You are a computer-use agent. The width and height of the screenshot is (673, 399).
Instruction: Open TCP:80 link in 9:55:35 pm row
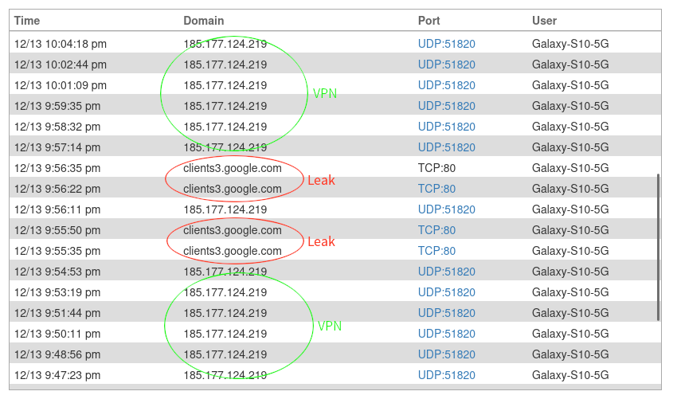[436, 251]
